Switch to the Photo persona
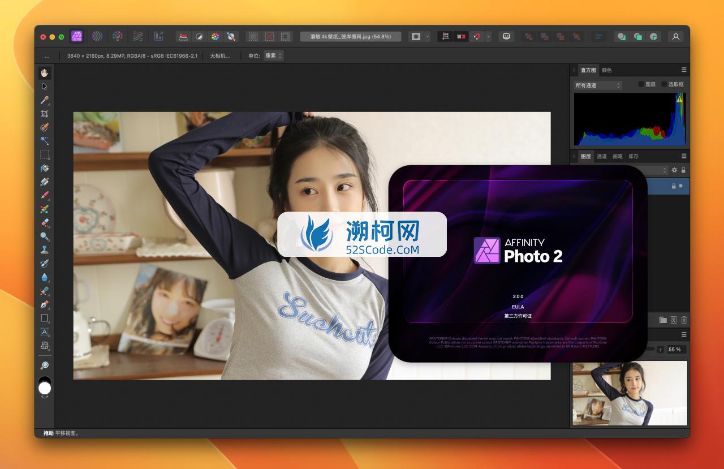This screenshot has height=469, width=724. (77, 36)
